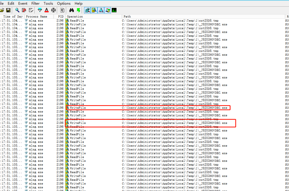Toggle Show Network Activity
Image resolution: width=289 pixels, height=191 pixels.
[x=101, y=10]
